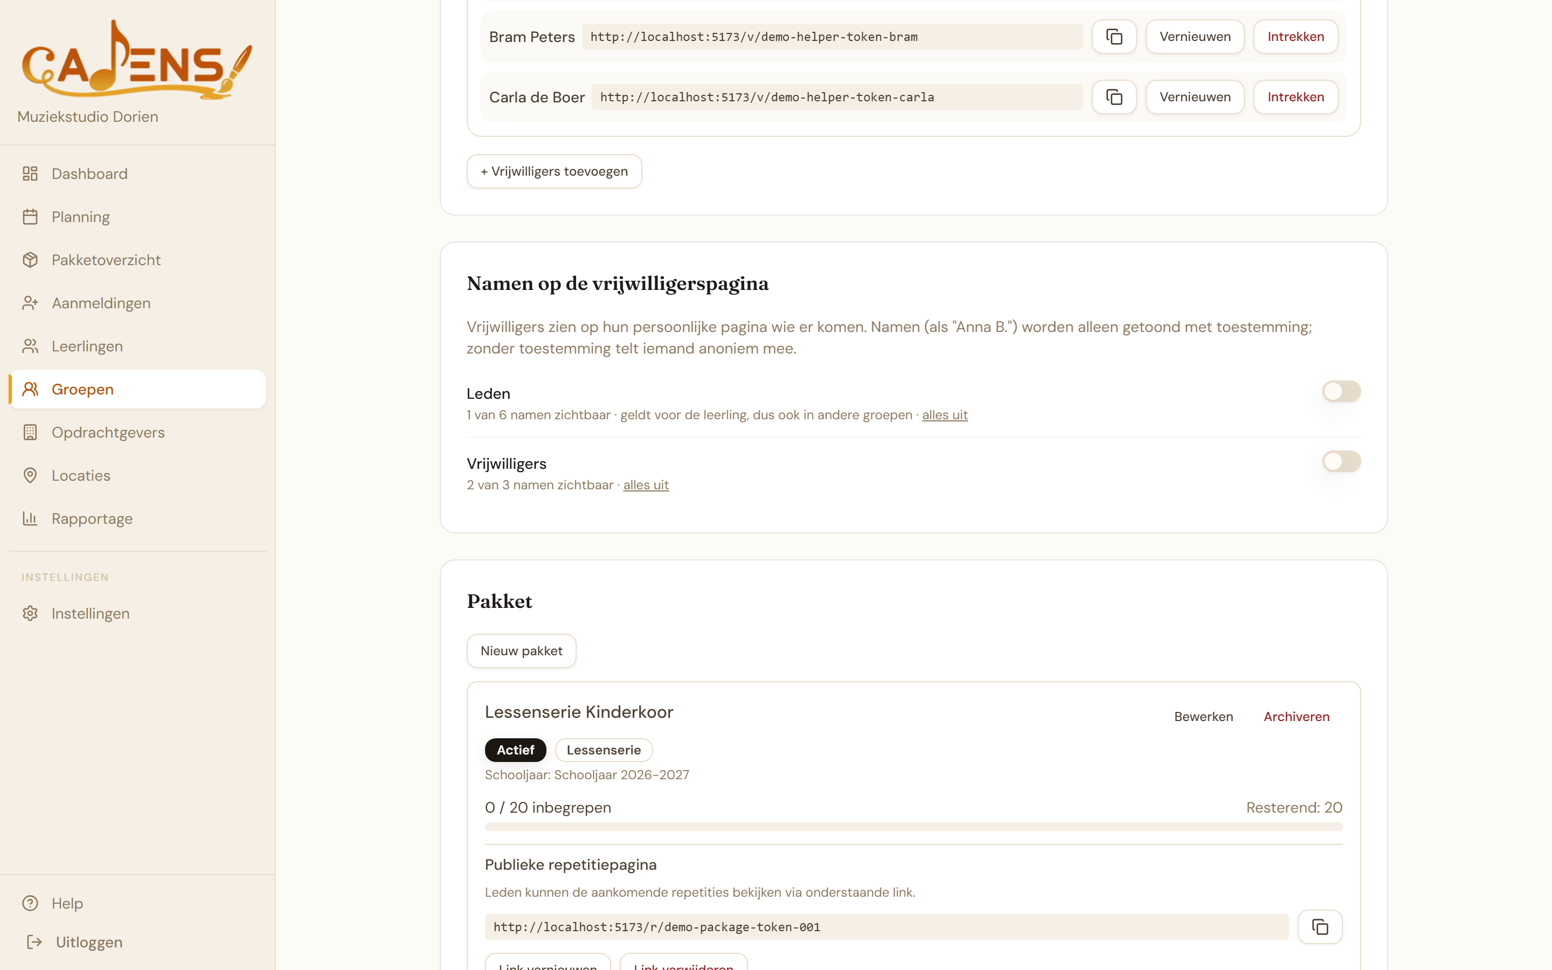This screenshot has height=970, width=1552.
Task: Go to the Leerlingen page
Action: tap(137, 346)
